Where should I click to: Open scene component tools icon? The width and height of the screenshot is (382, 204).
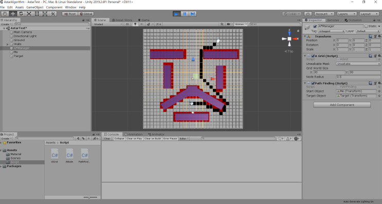click(x=222, y=24)
